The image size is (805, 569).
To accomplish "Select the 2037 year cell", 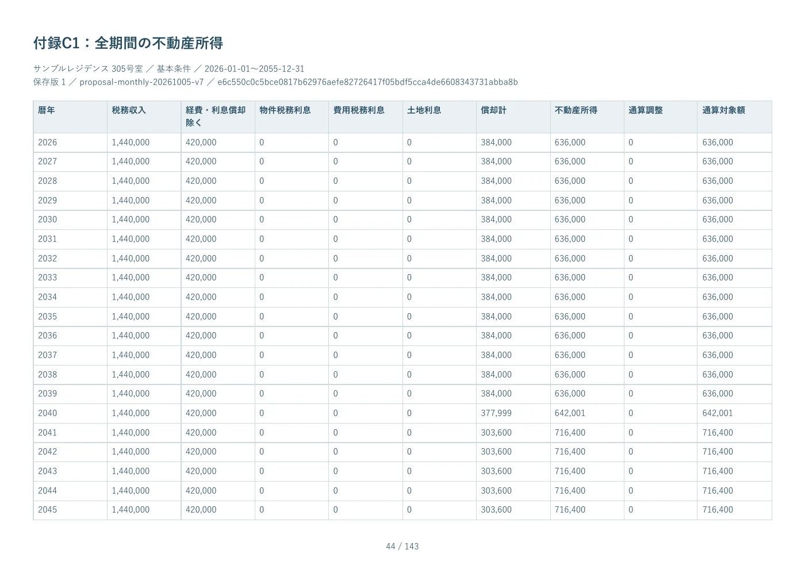I will click(x=70, y=355).
